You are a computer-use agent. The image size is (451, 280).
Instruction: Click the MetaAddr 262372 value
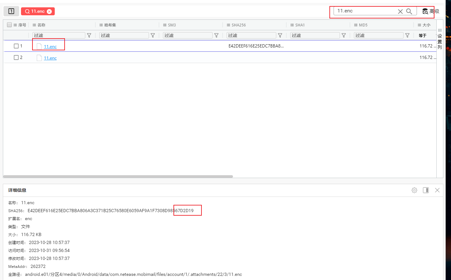(x=38, y=266)
